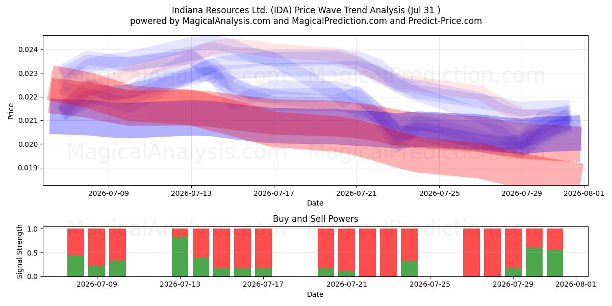Image resolution: width=612 pixels, height=306 pixels.
Task: Click 2026-07-13 tick under the powers chart
Action: (180, 285)
